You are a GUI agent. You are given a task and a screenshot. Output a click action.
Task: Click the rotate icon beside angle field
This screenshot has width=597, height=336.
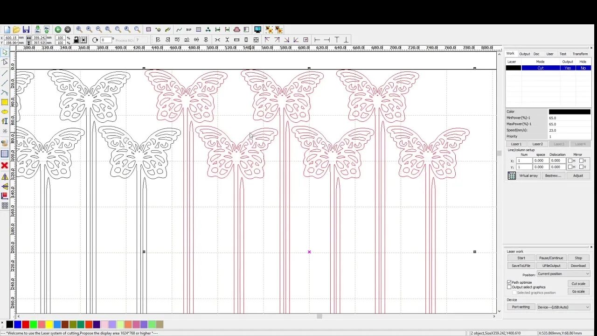tap(95, 40)
